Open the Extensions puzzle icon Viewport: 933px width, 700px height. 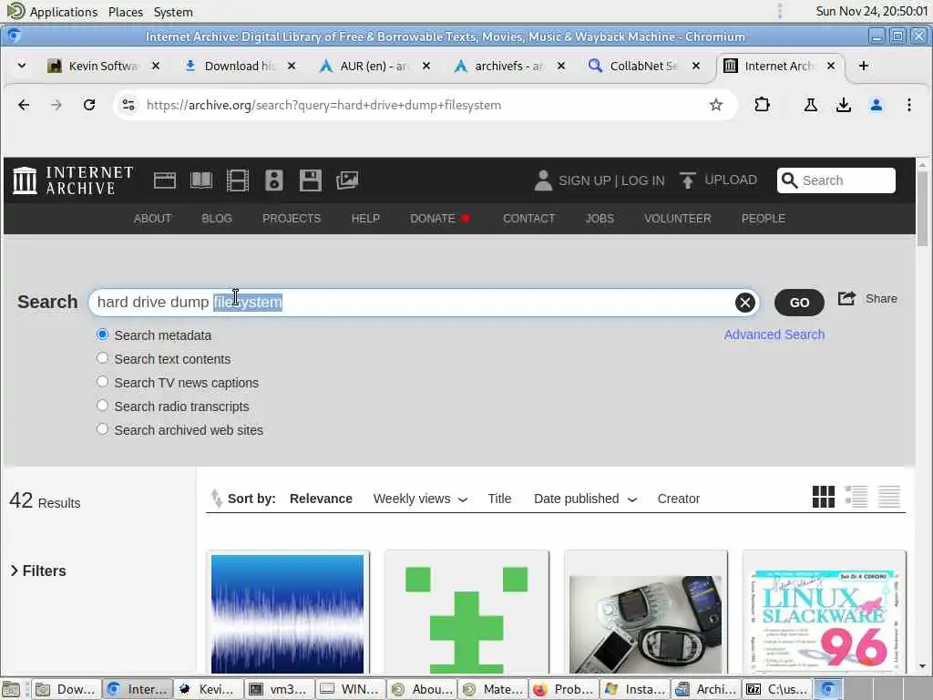coord(762,106)
